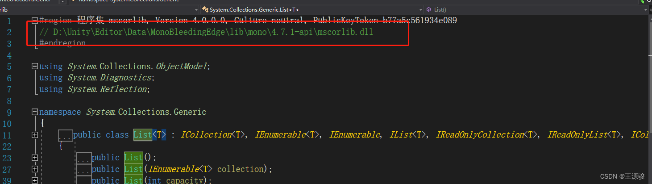Click the first IEnumerable<T> interface on line 11

click(x=288, y=135)
